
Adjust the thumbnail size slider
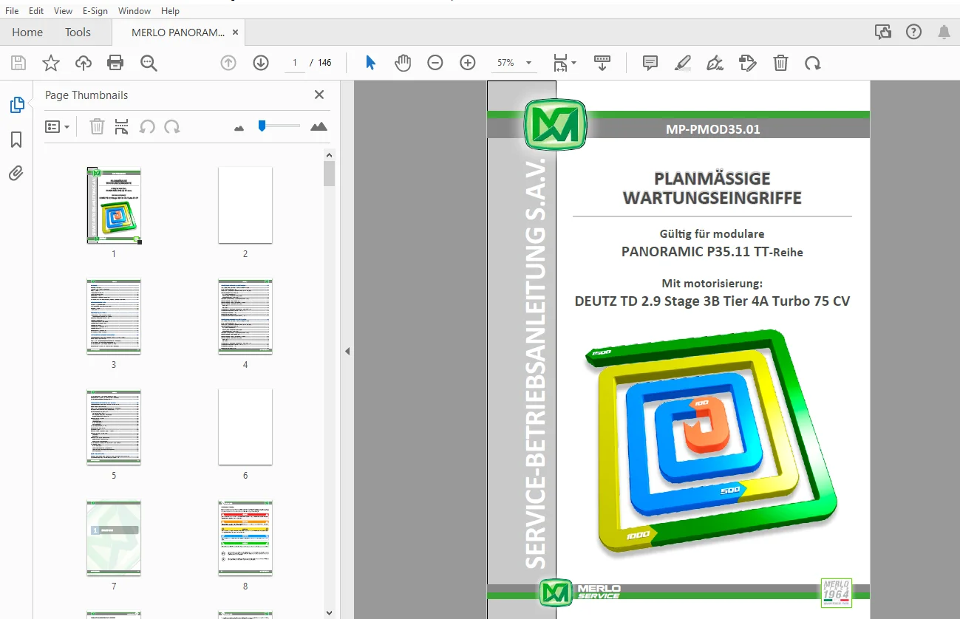tap(262, 126)
